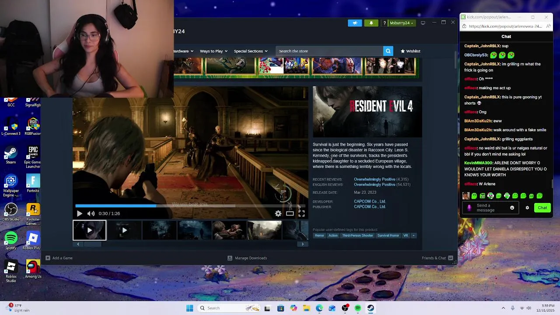View site info lock icon in Kick popout
560x315 pixels.
coord(464,26)
